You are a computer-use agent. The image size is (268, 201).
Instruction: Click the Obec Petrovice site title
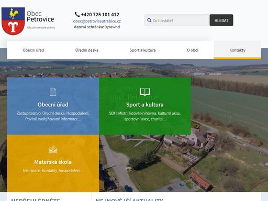40,17
